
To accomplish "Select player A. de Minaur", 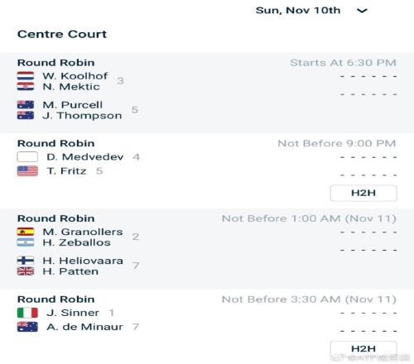I will 84,327.
